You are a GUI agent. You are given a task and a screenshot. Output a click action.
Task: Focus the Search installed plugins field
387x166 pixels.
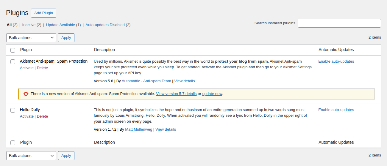coord(339,23)
